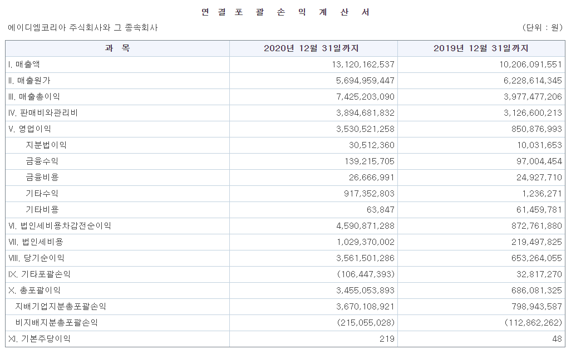Click the value 3,894,681,832
Image resolution: width=571 pixels, height=354 pixels.
[365, 113]
